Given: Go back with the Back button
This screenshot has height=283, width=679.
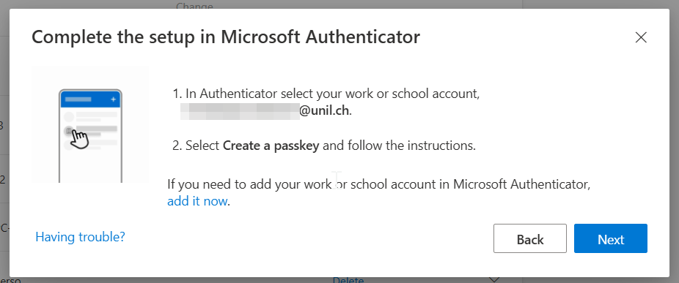Looking at the screenshot, I should tap(530, 238).
